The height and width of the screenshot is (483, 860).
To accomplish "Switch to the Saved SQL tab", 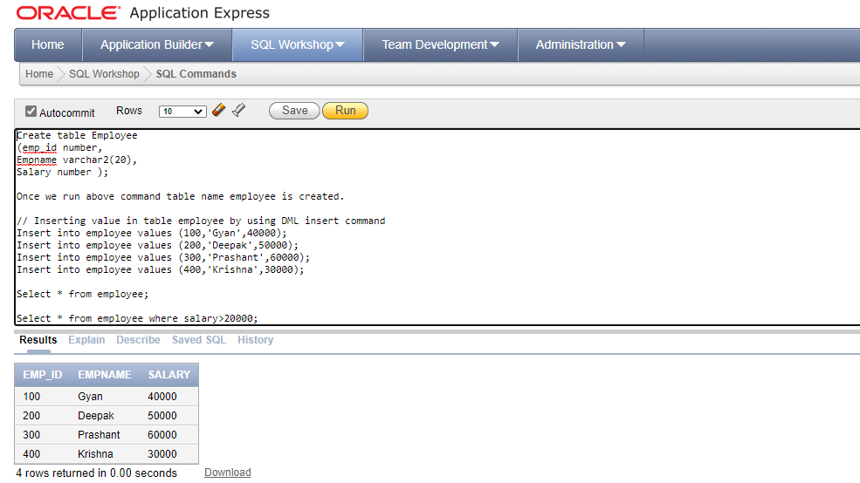I will point(199,340).
